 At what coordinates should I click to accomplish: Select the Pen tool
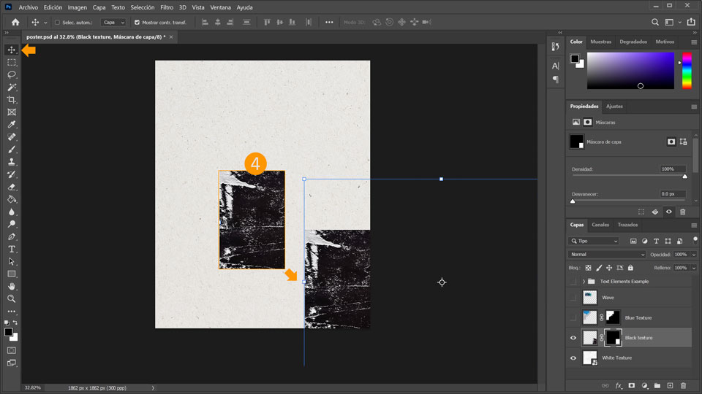coord(12,236)
